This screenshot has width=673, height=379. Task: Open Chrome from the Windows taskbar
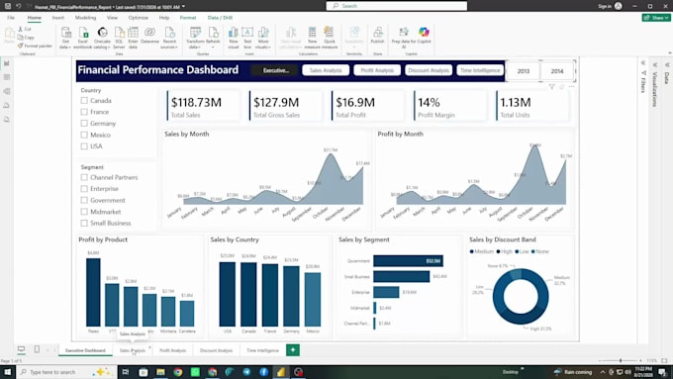178,372
